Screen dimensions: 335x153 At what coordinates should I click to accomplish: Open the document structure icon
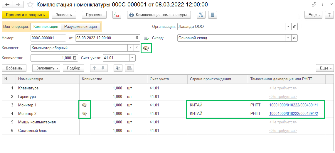click(201, 15)
